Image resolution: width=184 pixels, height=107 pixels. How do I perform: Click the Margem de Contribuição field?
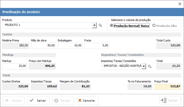(x=75, y=87)
